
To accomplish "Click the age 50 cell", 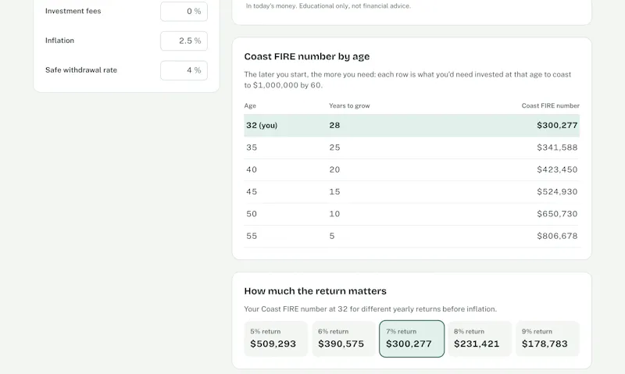I will click(x=252, y=214).
